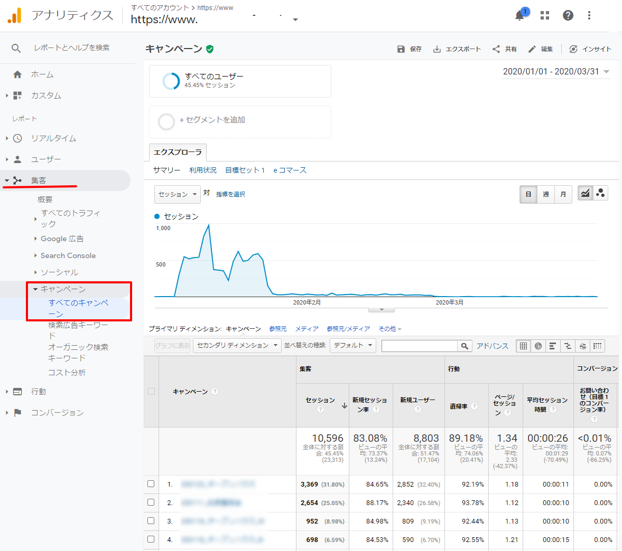The height and width of the screenshot is (551, 622).
Task: Click the 保存 floppy disk icon
Action: 401,49
